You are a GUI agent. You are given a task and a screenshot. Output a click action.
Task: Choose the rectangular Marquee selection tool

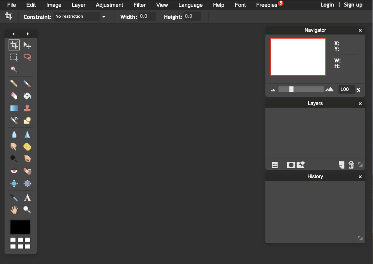(14, 57)
